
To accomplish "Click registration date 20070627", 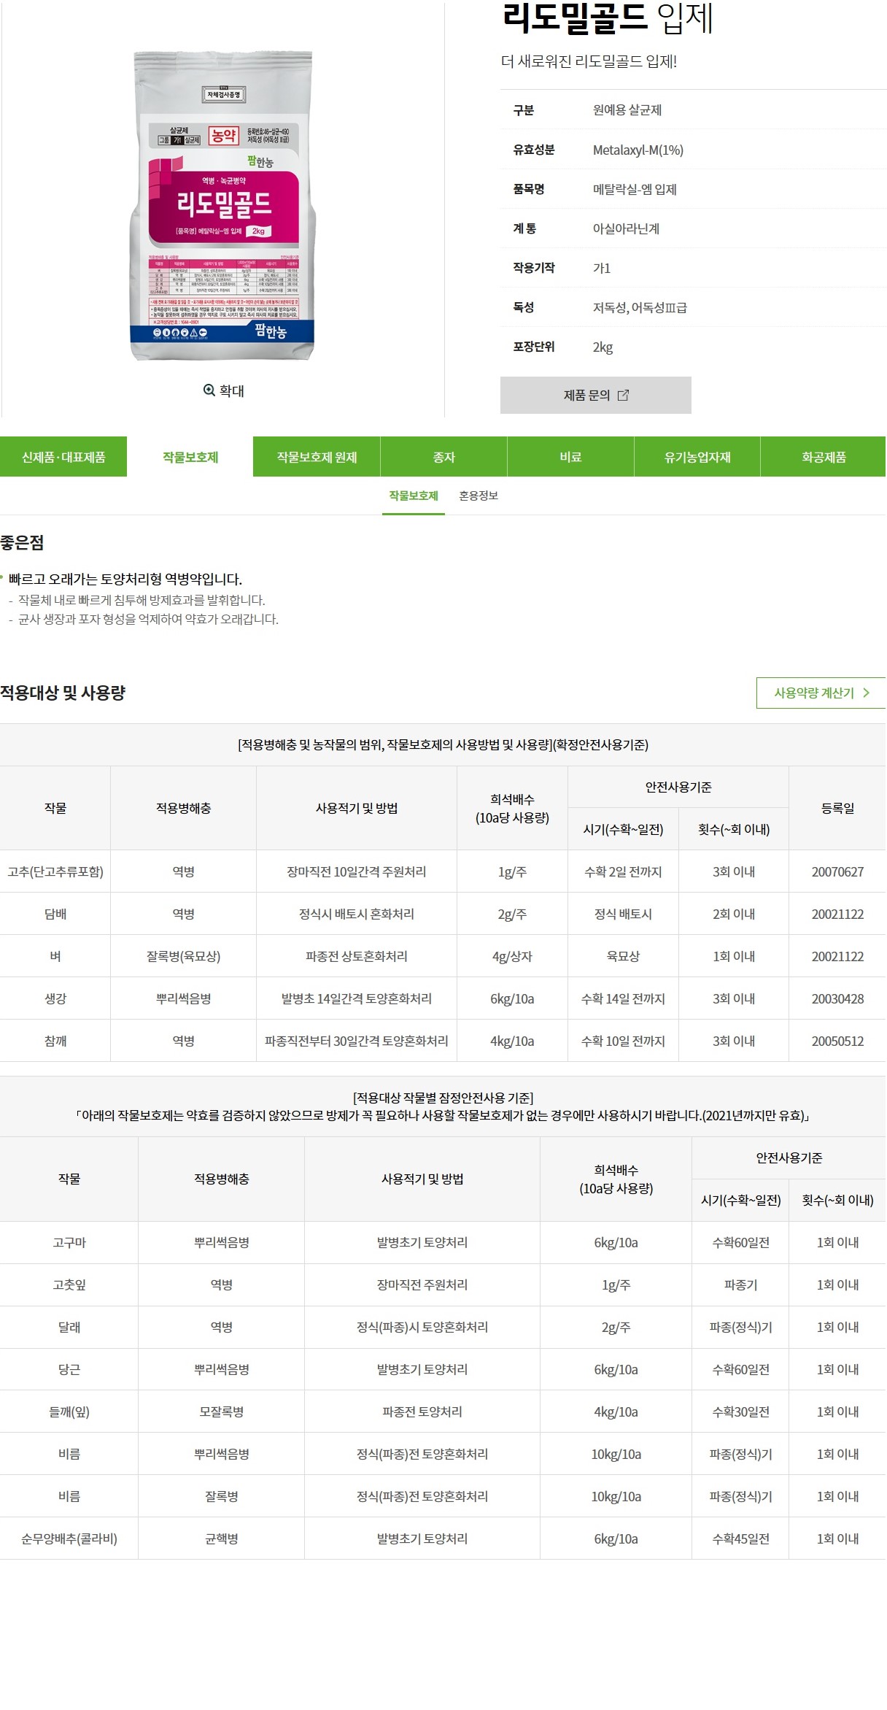I will click(837, 871).
